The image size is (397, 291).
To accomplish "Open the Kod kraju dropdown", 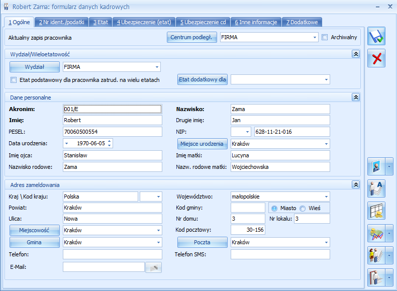I will [158, 197].
